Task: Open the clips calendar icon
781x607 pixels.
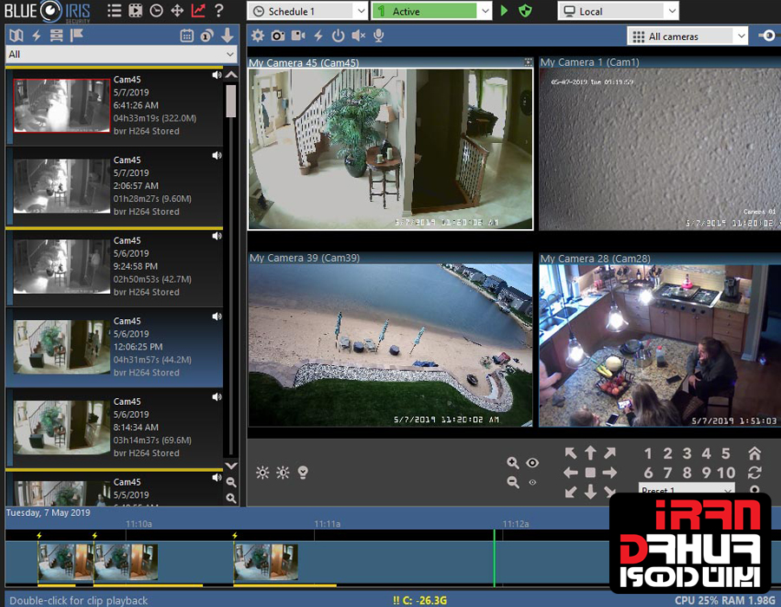Action: (187, 36)
